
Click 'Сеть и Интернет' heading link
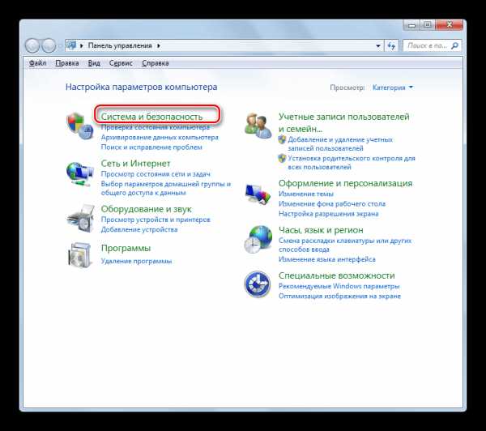click(136, 164)
